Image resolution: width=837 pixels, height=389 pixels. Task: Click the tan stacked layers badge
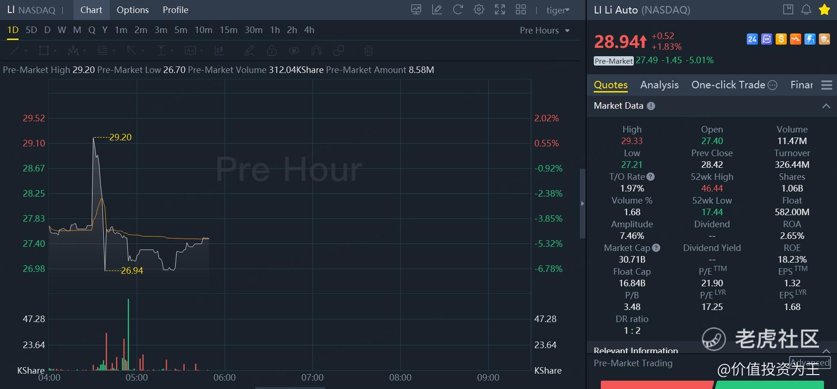pyautogui.click(x=824, y=40)
